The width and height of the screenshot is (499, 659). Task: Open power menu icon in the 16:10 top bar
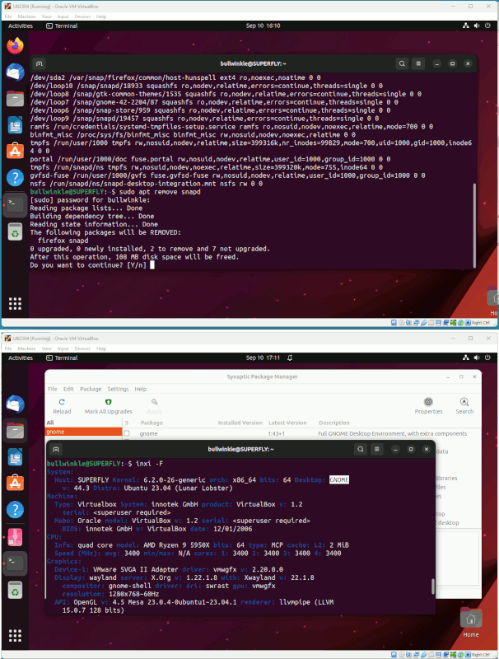(x=487, y=26)
